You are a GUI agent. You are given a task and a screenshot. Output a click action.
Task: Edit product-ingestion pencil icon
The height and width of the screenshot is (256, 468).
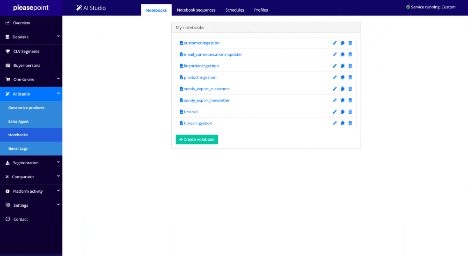[335, 77]
